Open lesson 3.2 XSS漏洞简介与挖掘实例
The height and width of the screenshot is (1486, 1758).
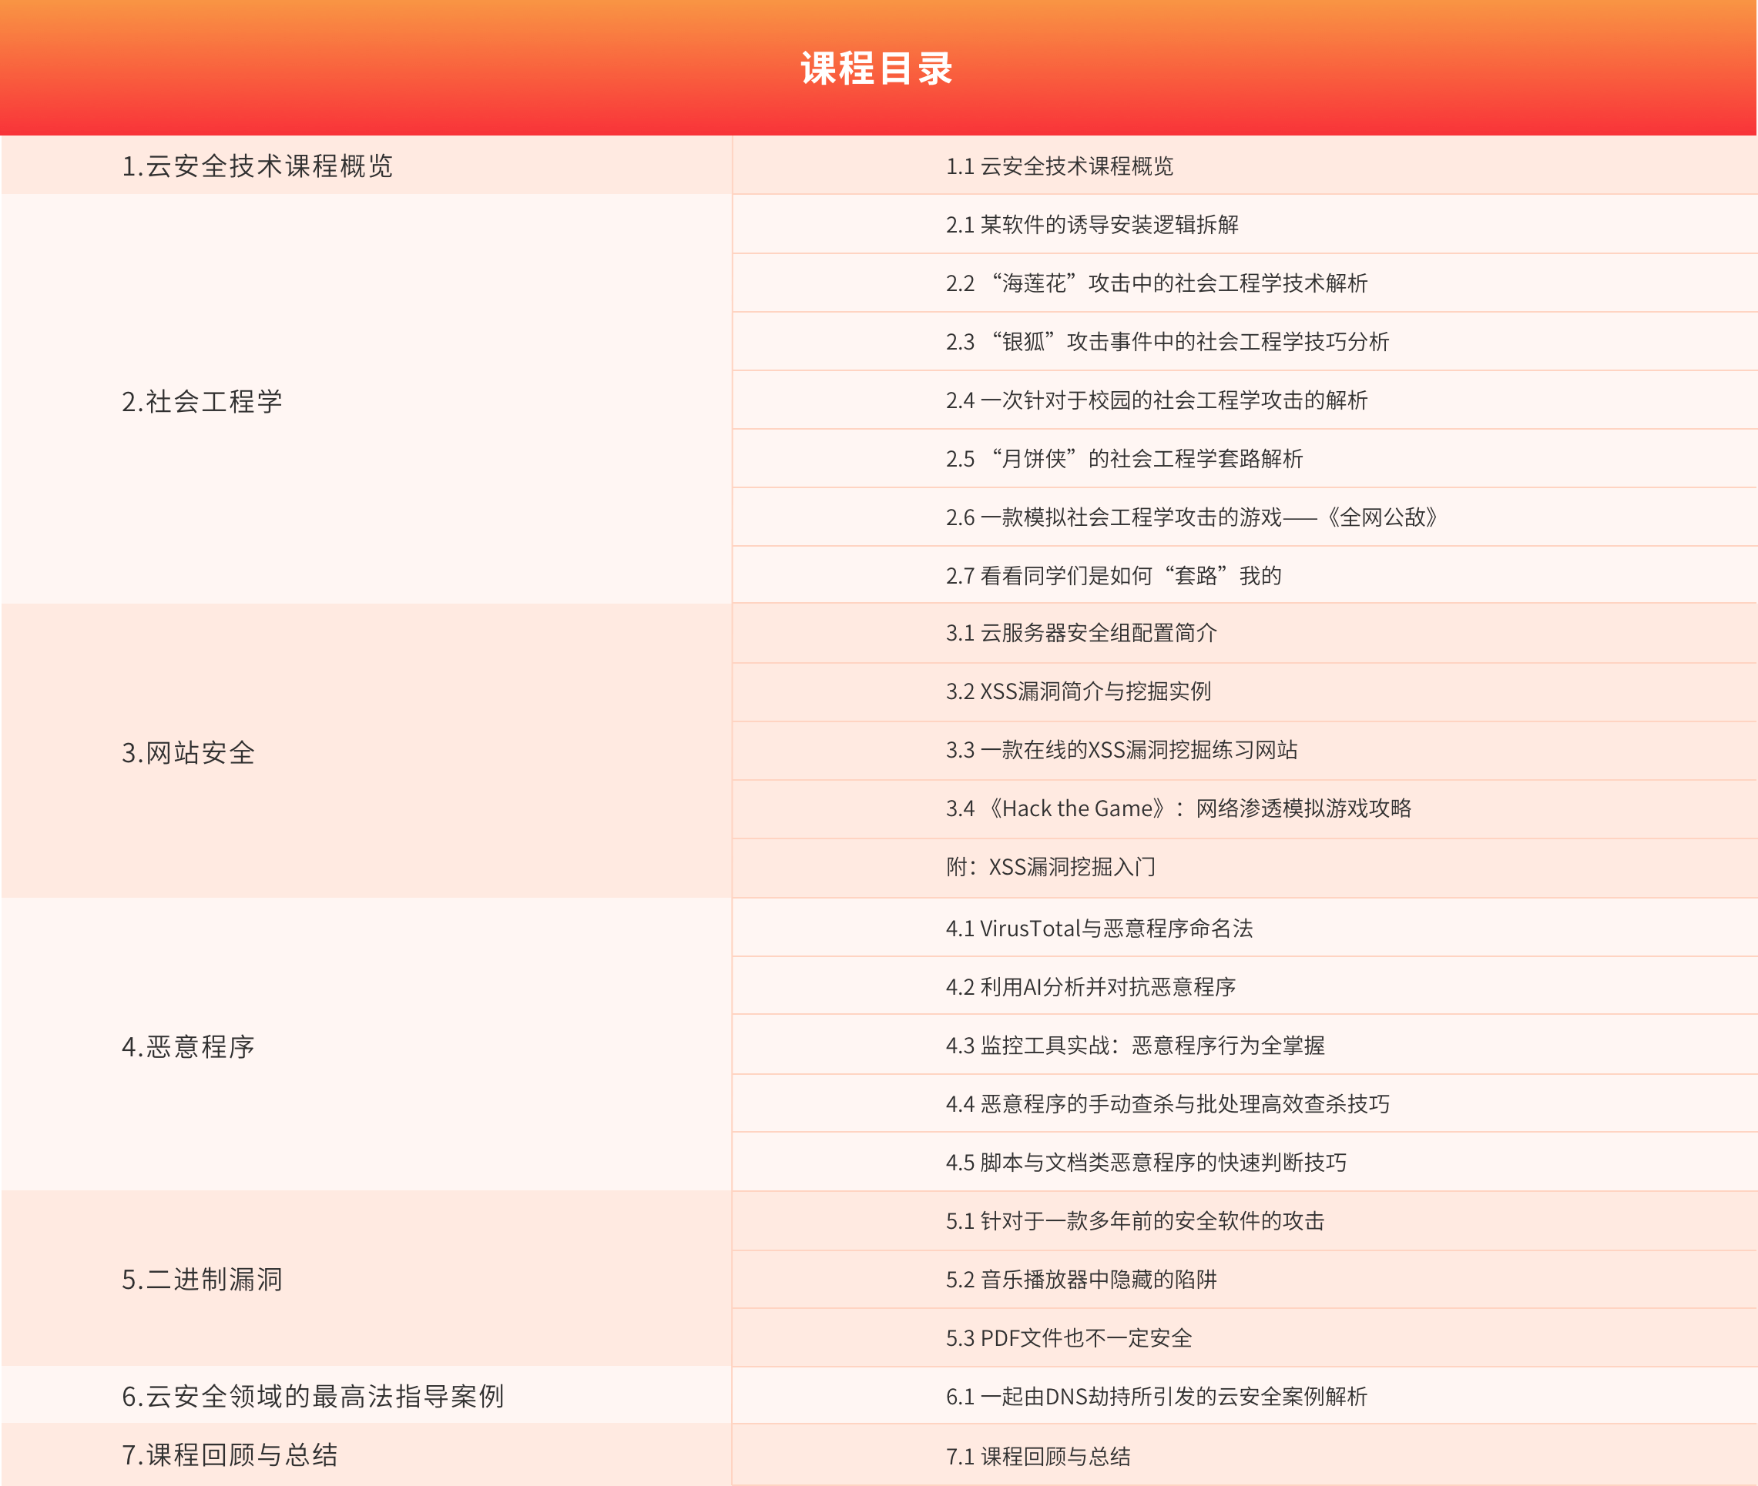coord(1078,691)
